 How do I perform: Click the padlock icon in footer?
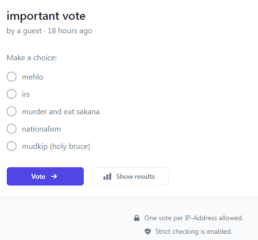(137, 218)
